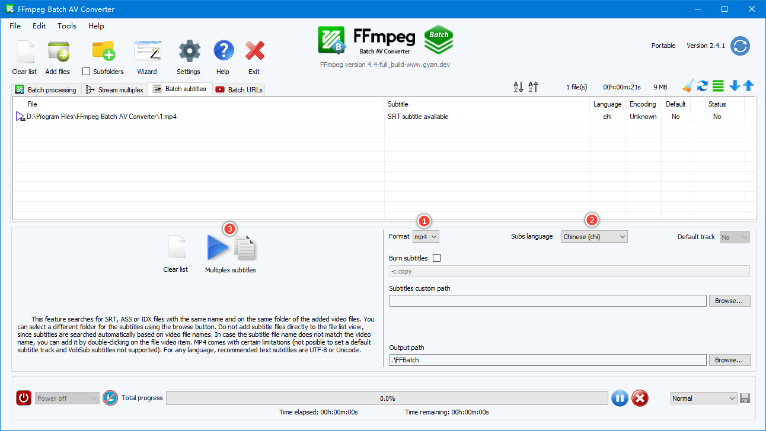Tick the Burn subtitles checkbox
The image size is (766, 431).
pos(437,258)
